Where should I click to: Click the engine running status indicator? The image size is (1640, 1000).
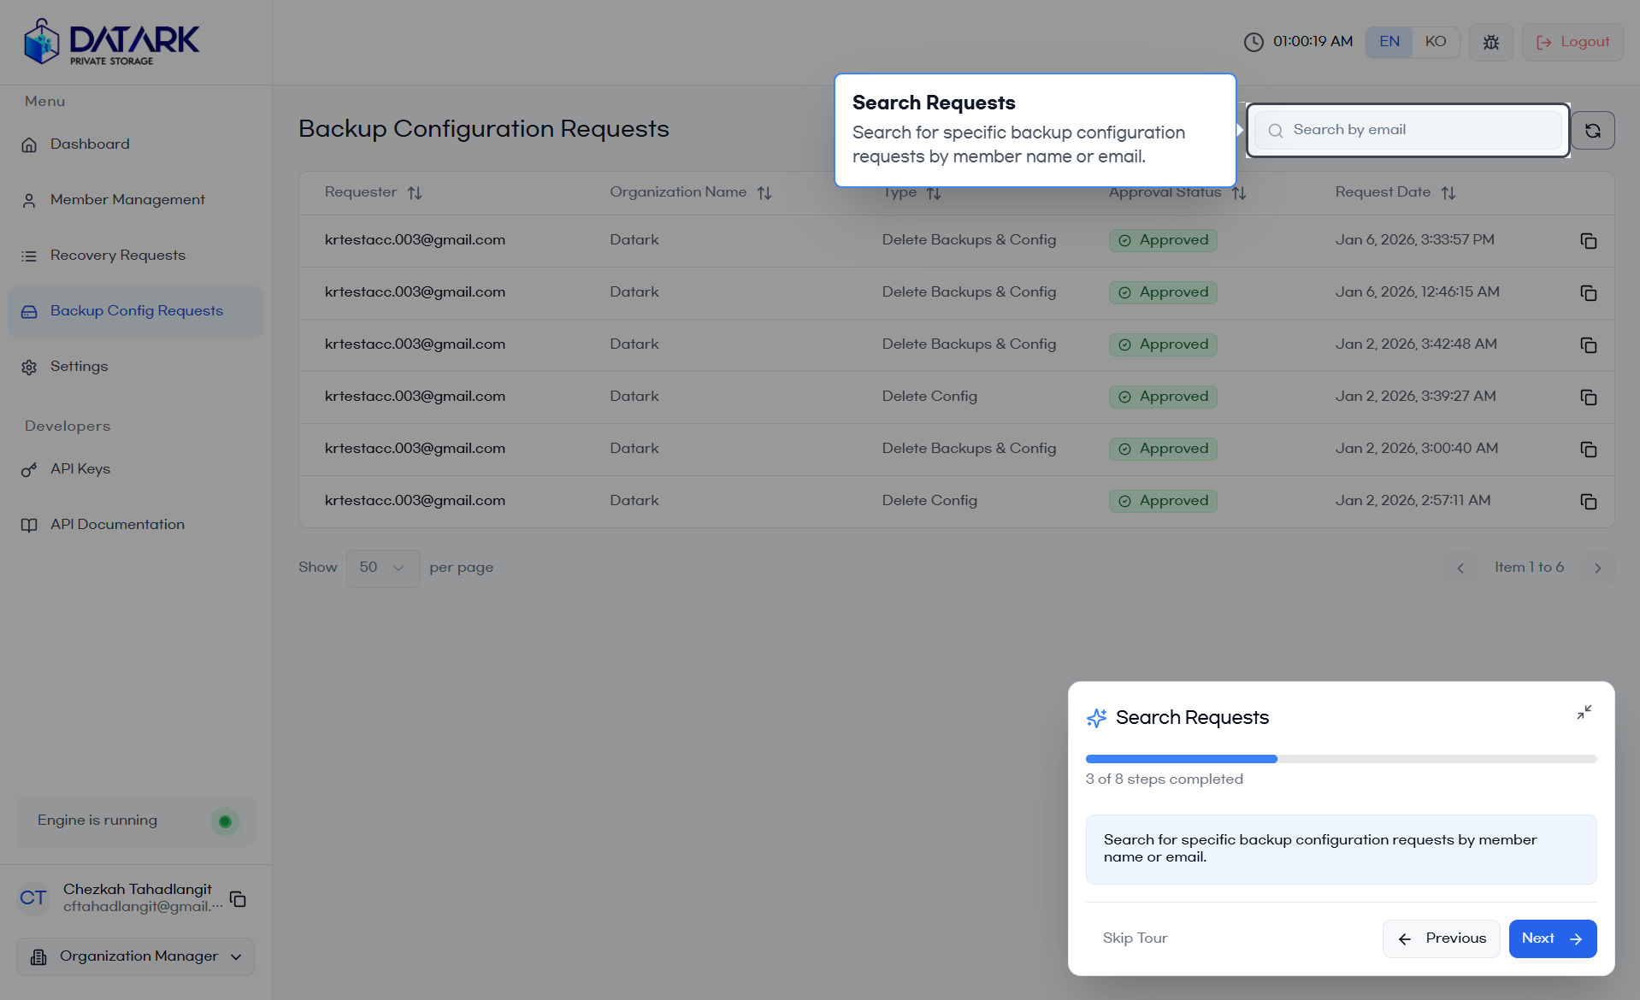pyautogui.click(x=225, y=821)
